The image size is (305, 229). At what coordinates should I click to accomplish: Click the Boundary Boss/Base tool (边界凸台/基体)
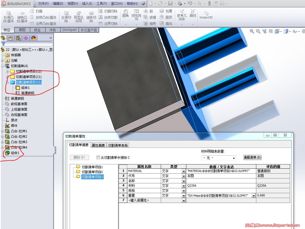point(43,24)
